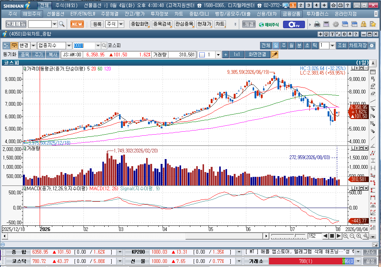Click the 거래소 advance/decline ratio bar
The width and height of the screenshot is (381, 267).
312,261
